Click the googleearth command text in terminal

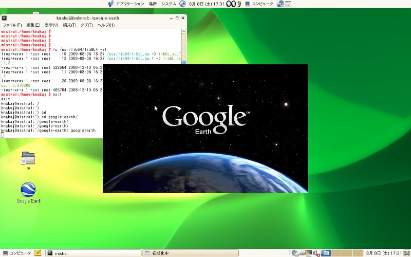pos(83,131)
